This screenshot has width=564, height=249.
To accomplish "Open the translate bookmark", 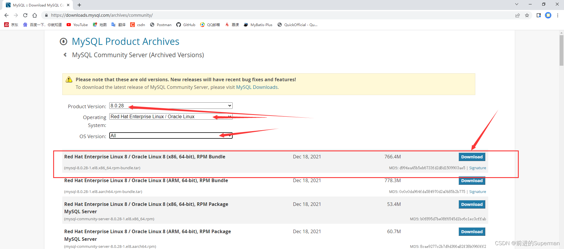I will point(118,25).
